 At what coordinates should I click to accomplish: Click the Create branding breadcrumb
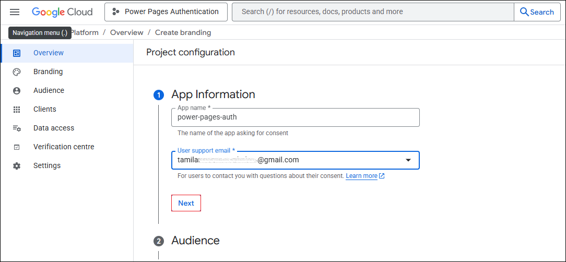coord(183,32)
